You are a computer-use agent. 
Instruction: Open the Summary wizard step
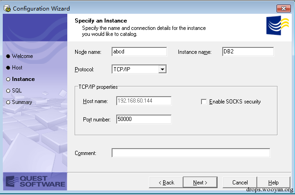[x=22, y=102]
